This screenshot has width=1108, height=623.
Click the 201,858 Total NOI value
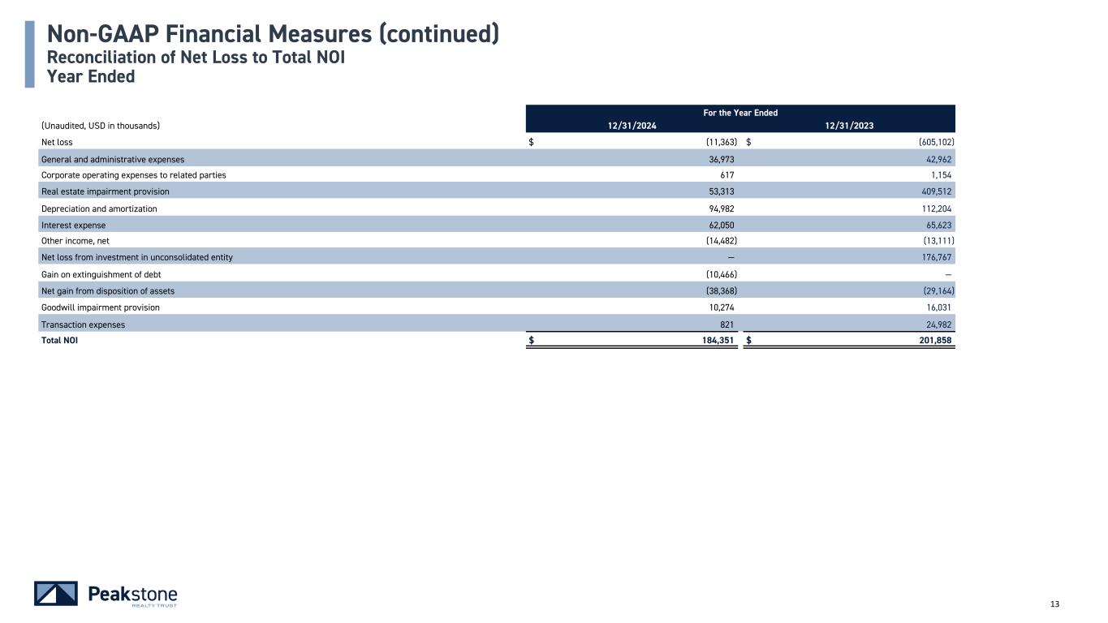(931, 341)
